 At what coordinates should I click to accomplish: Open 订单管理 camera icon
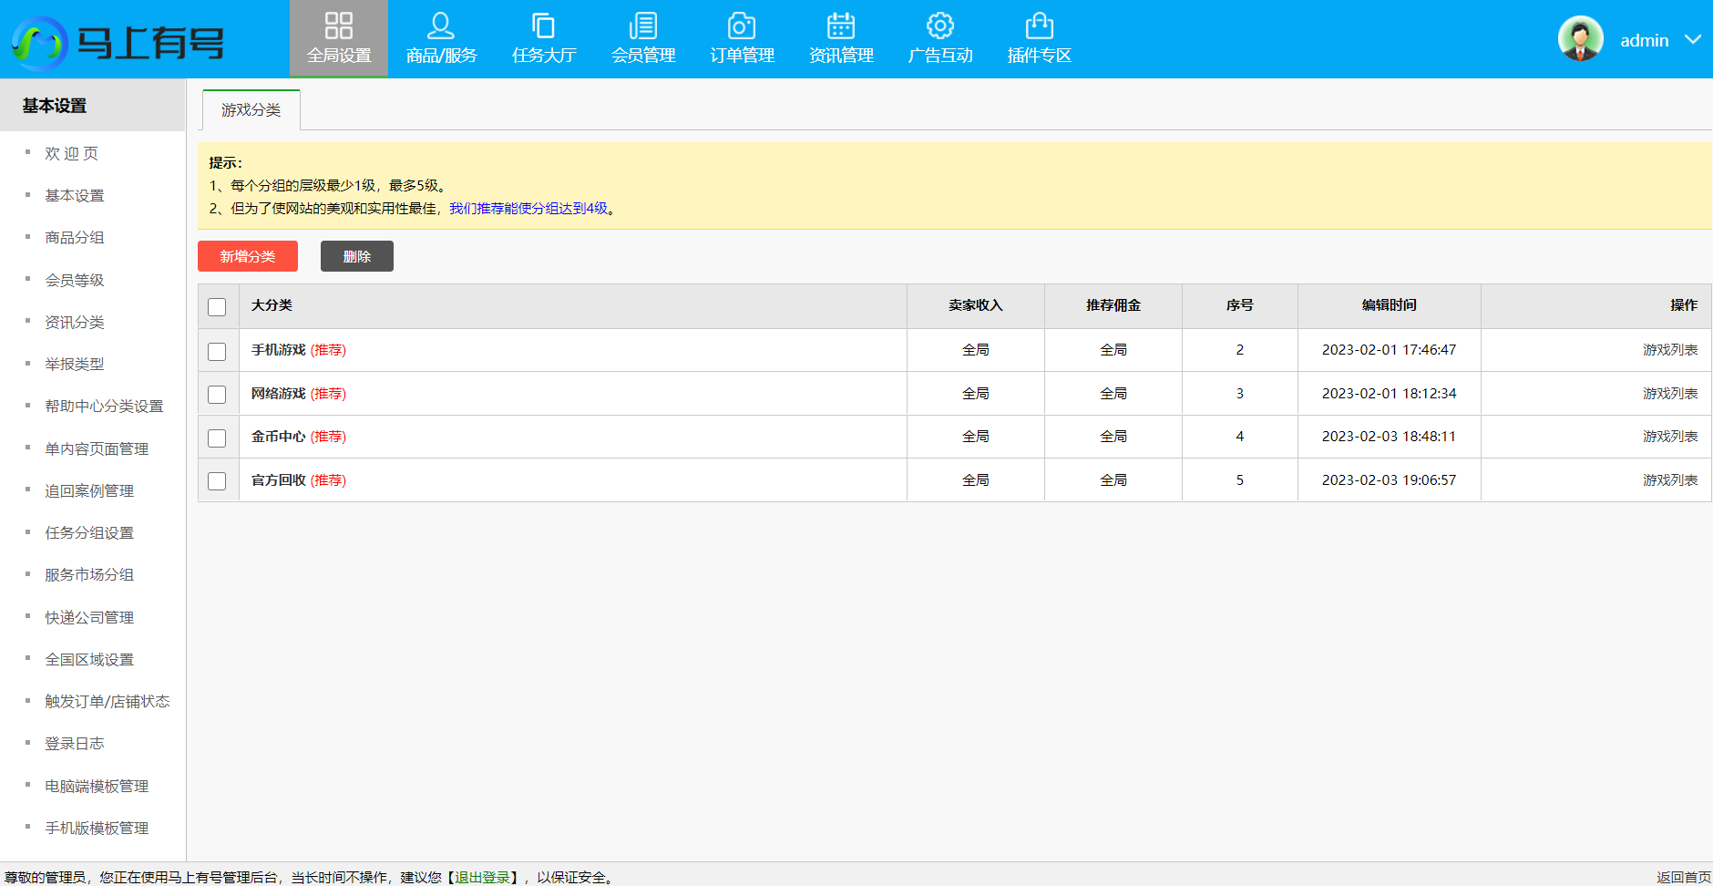[x=742, y=26]
